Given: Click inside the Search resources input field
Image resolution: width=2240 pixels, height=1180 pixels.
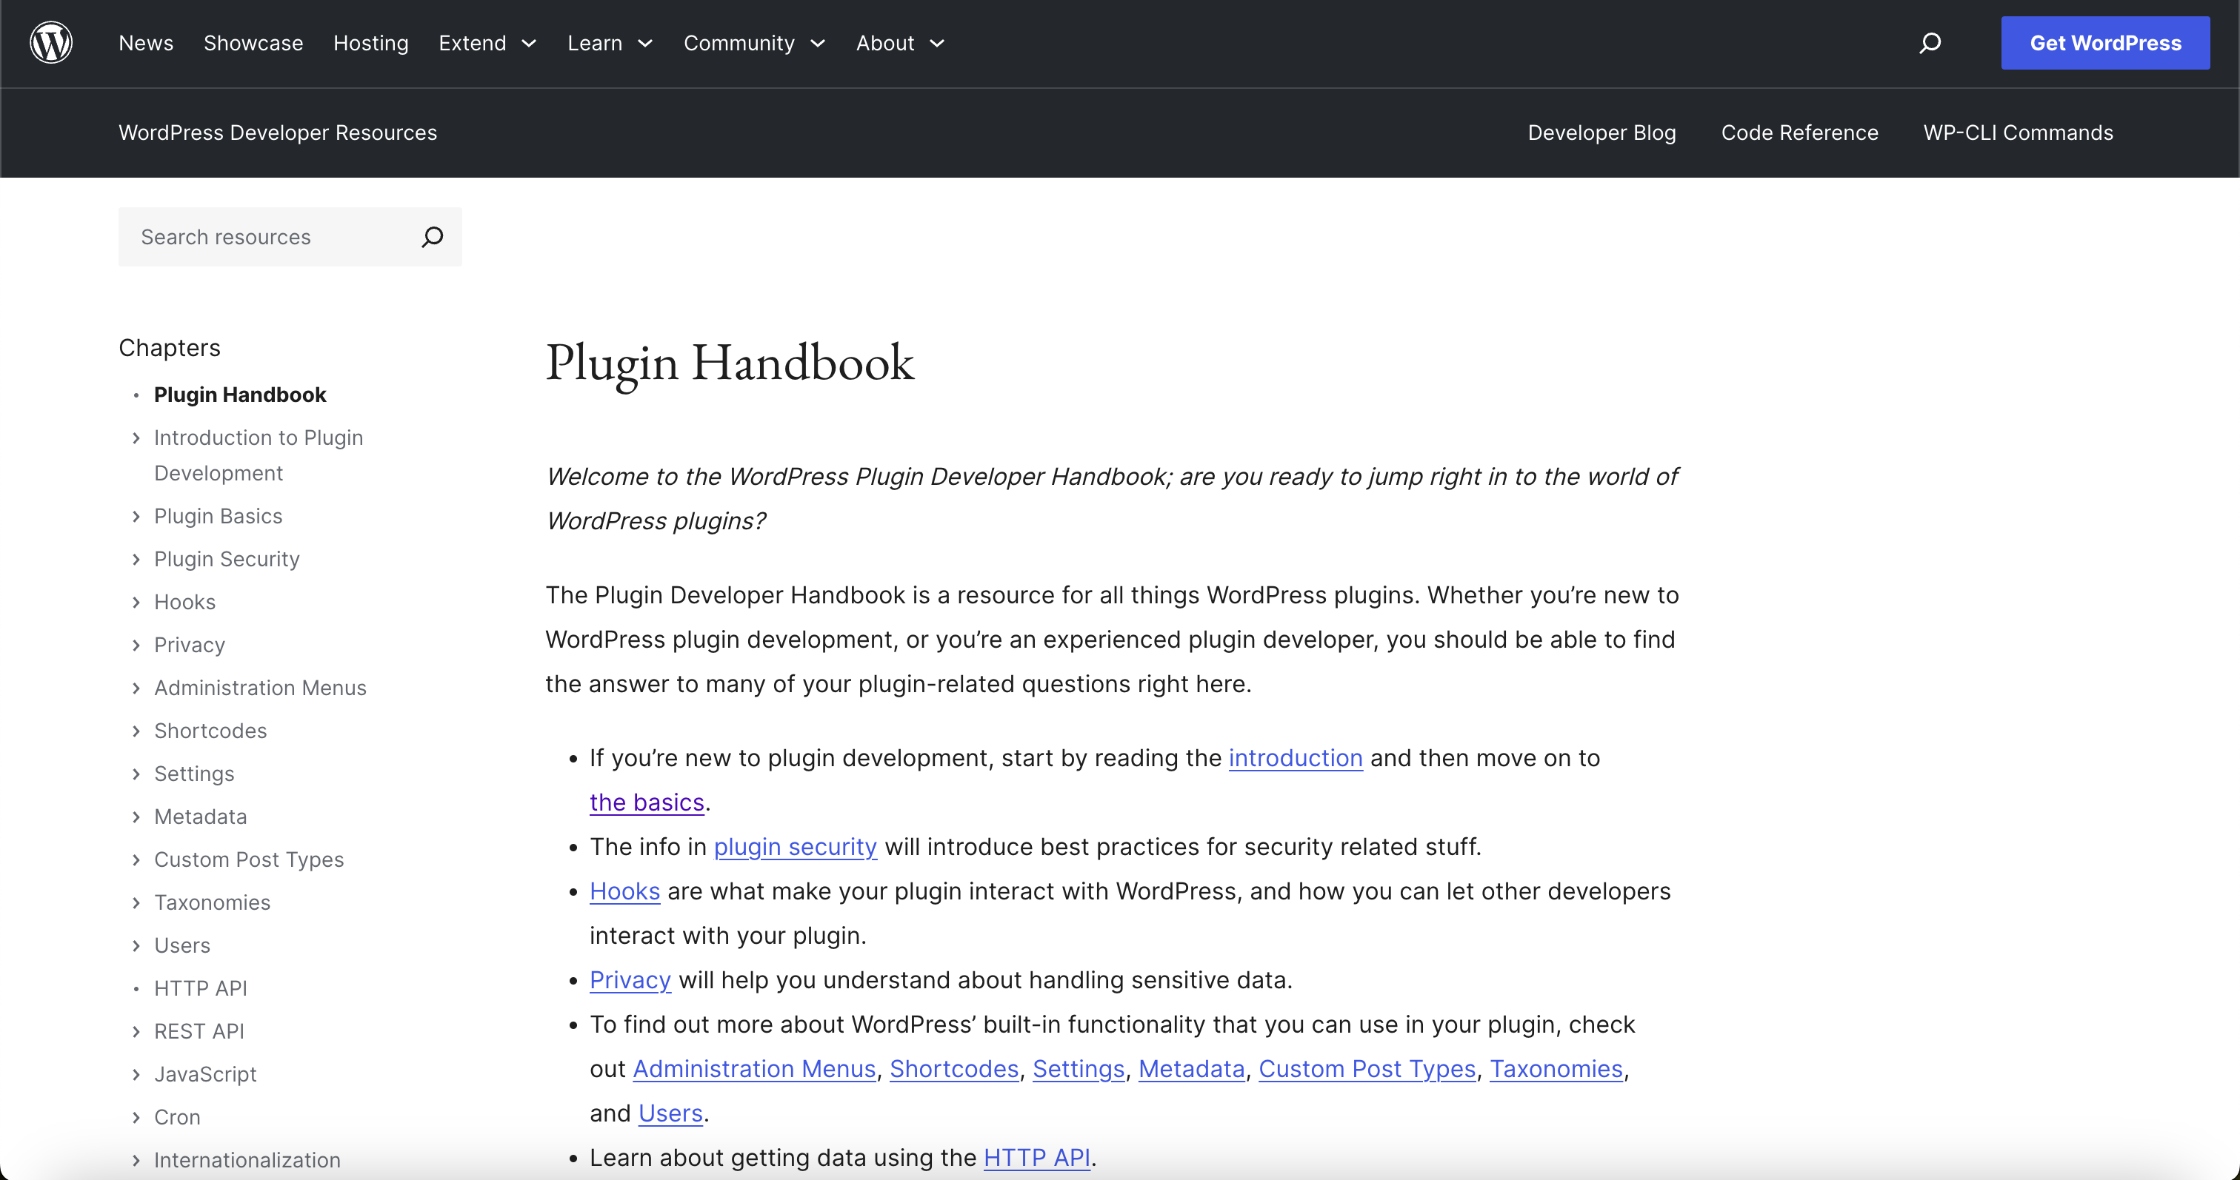Looking at the screenshot, I should pyautogui.click(x=261, y=236).
